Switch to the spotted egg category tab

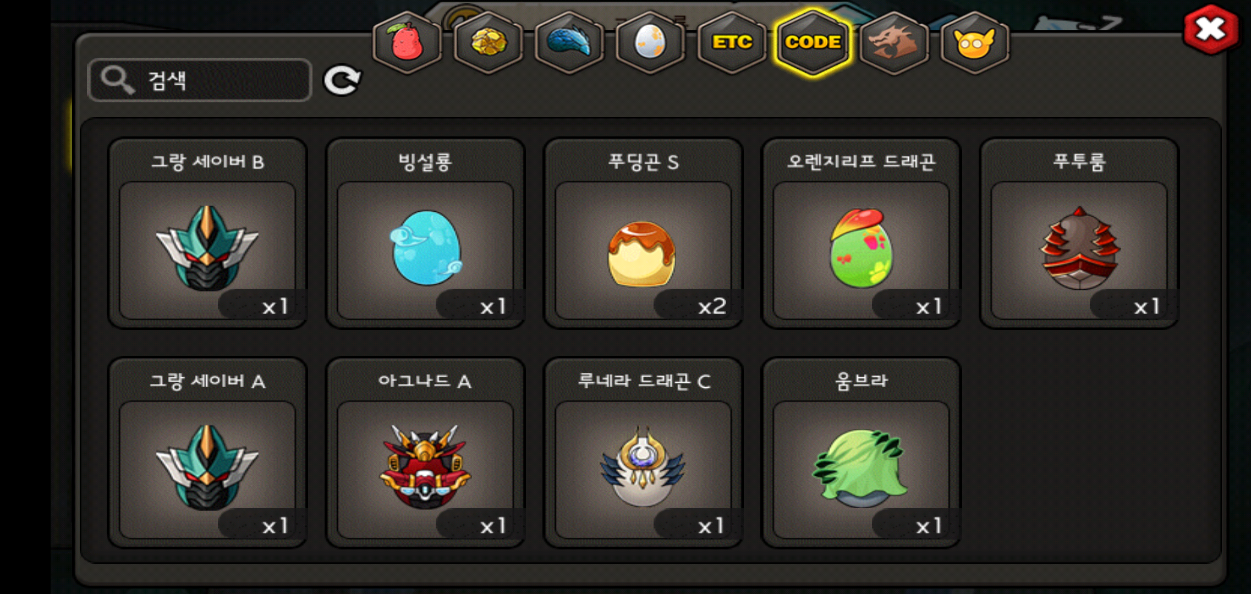[650, 42]
